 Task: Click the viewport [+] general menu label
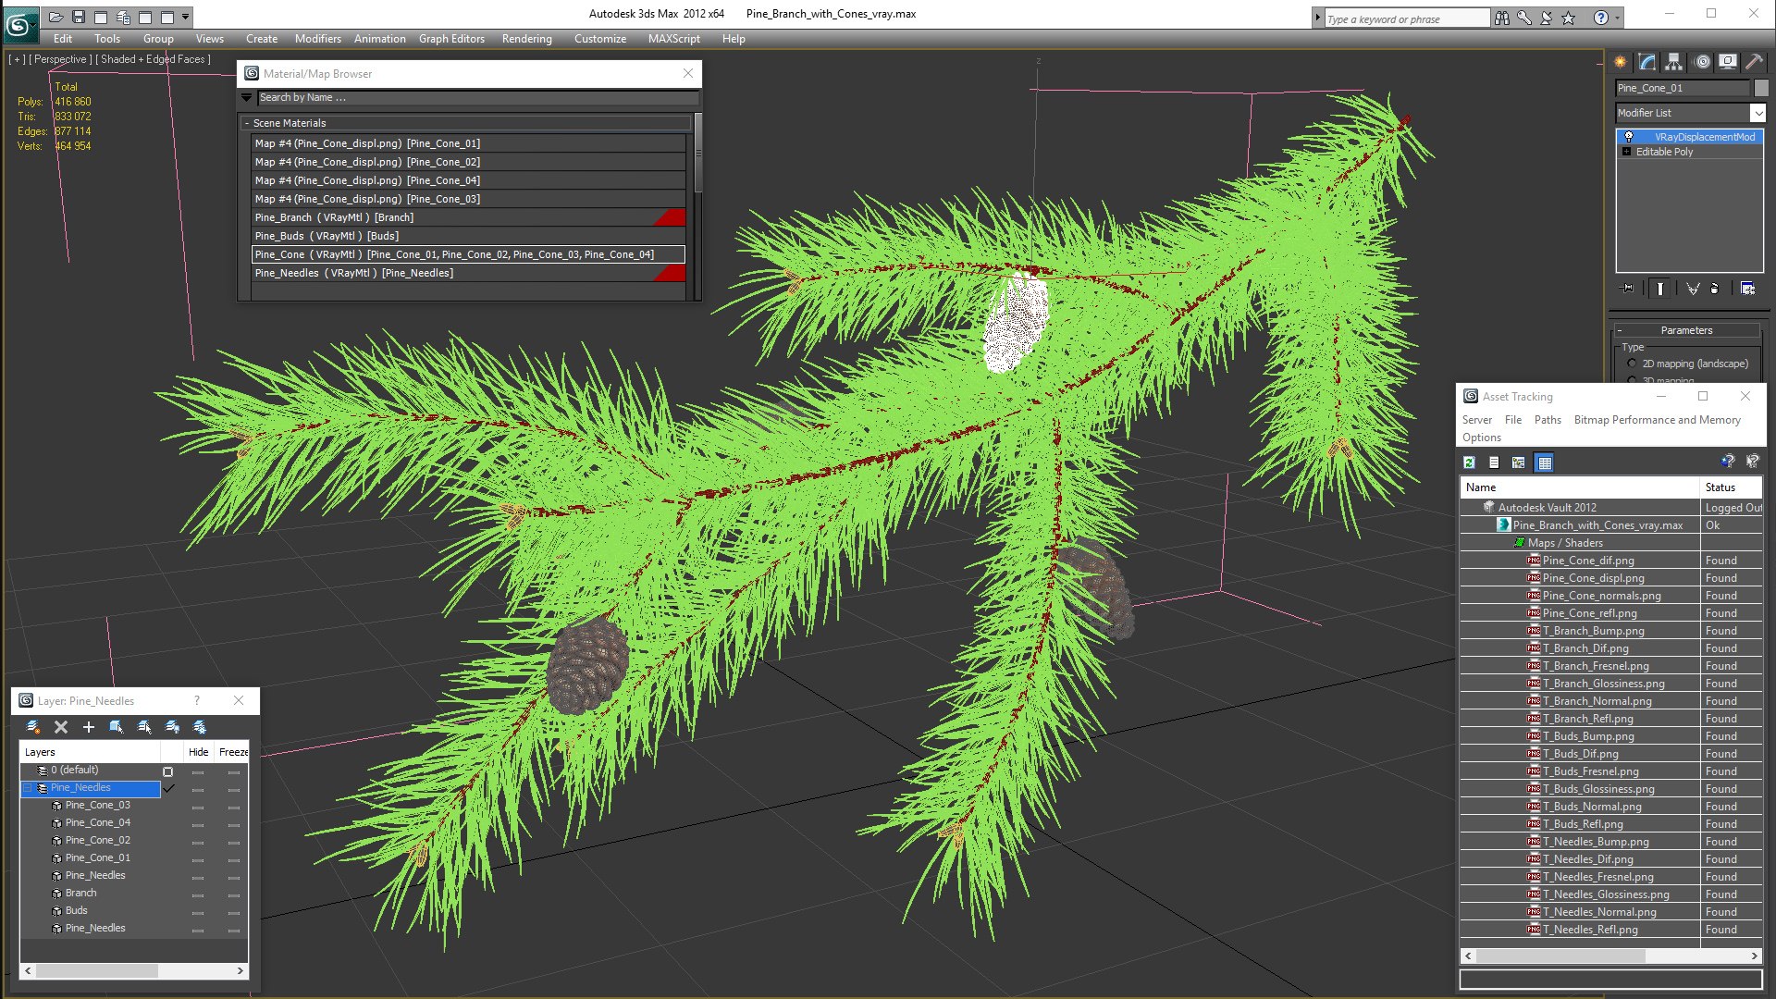point(17,59)
